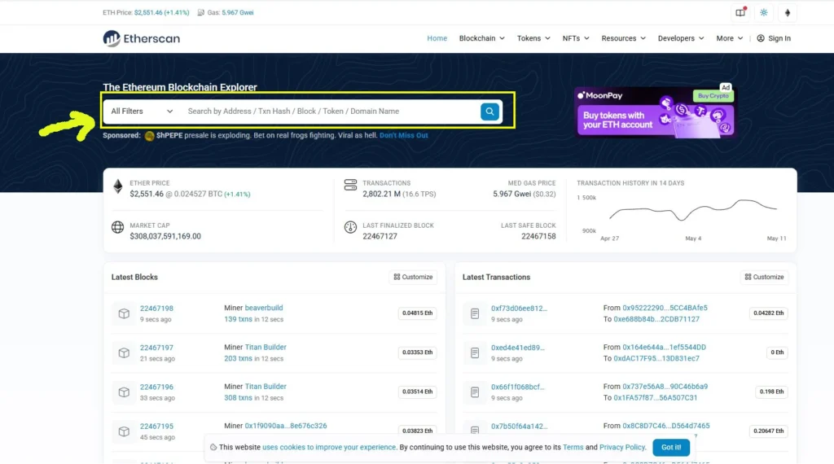Click the gas pump icon
Screen dimensions: 834x464
(x=200, y=12)
